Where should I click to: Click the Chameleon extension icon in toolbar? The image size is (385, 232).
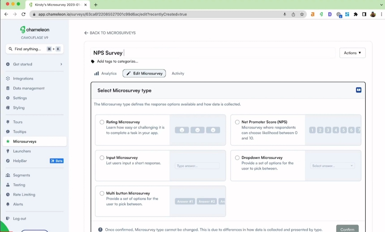pyautogui.click(x=321, y=14)
